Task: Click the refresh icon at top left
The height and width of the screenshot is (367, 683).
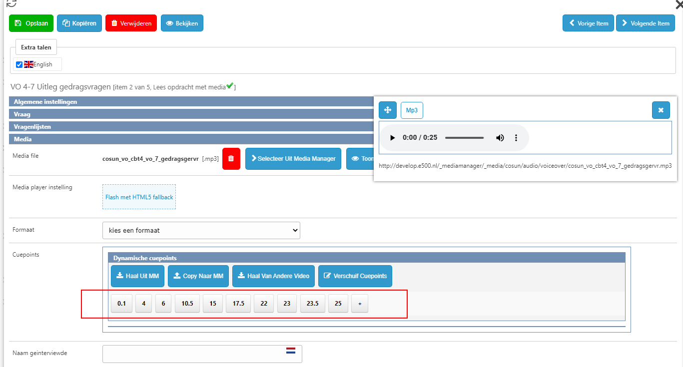Action: click(x=11, y=3)
